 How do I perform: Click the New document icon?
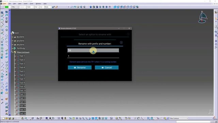click(3, 119)
